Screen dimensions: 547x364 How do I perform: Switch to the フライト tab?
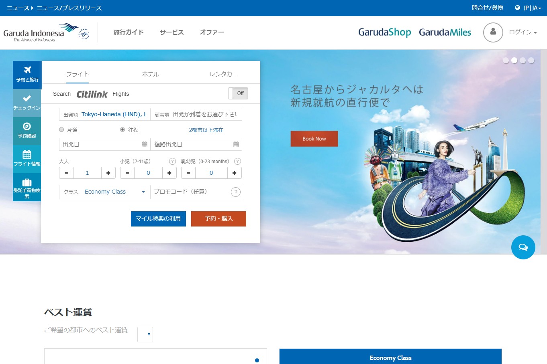point(78,74)
